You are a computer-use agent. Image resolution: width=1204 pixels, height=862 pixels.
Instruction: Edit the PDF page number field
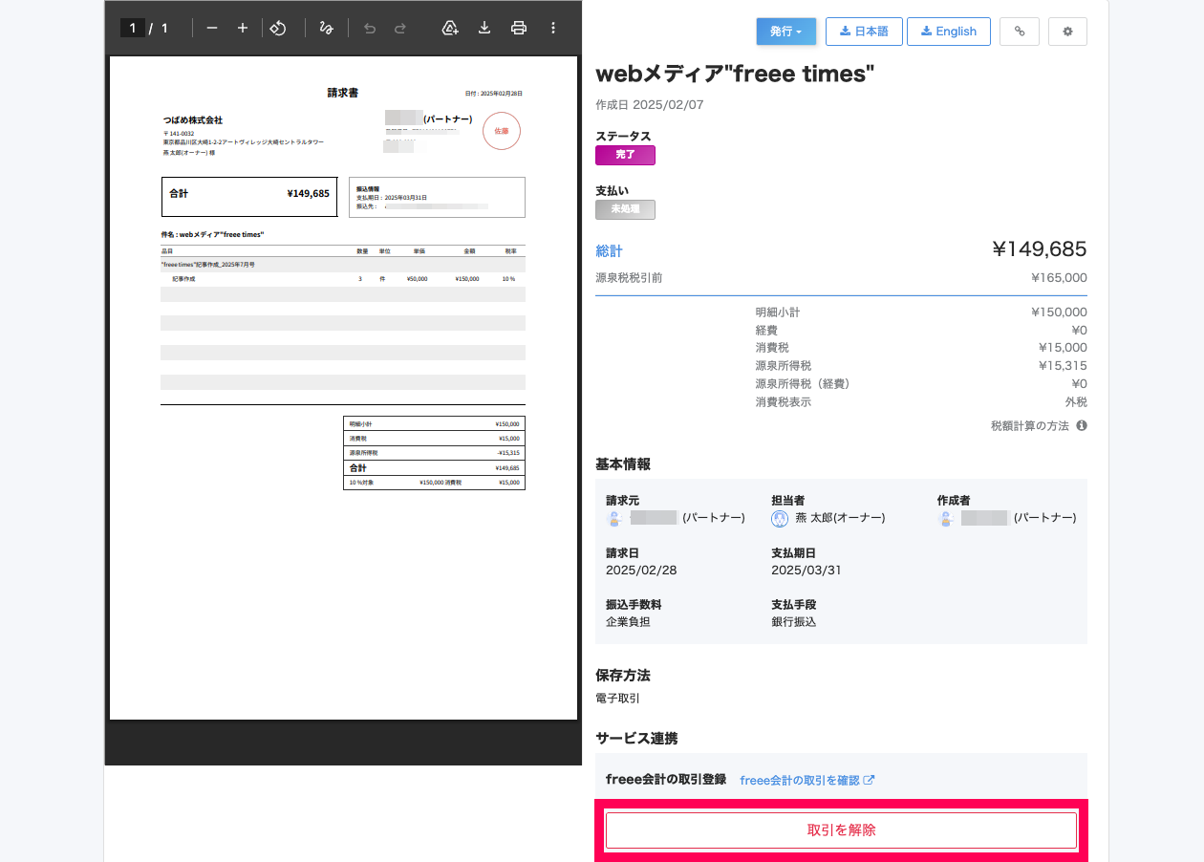click(x=132, y=28)
